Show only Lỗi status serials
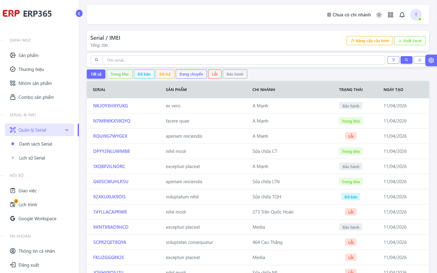This screenshot has width=437, height=273. pos(215,74)
